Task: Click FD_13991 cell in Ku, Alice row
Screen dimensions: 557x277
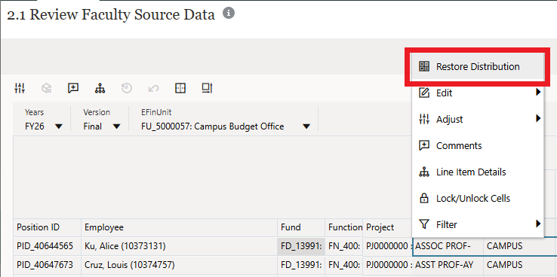Action: [x=301, y=246]
